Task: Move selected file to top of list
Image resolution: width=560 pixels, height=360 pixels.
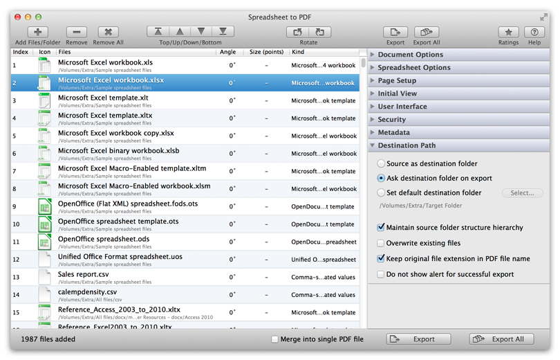Action: point(158,32)
